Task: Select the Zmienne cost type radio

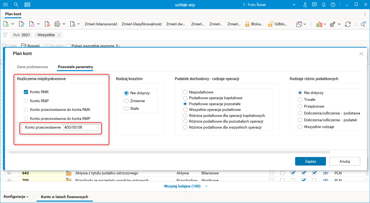Action: click(x=126, y=101)
